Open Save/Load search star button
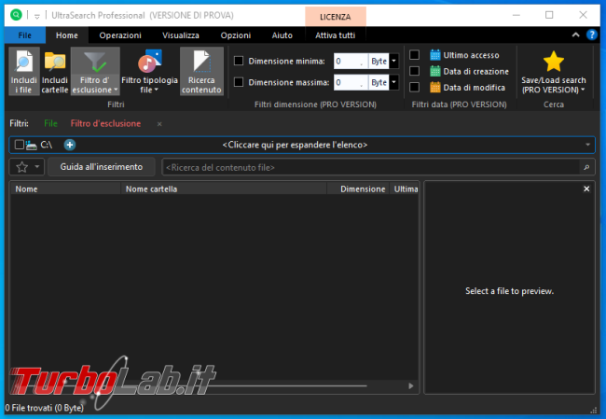This screenshot has height=419, width=606. point(554,72)
